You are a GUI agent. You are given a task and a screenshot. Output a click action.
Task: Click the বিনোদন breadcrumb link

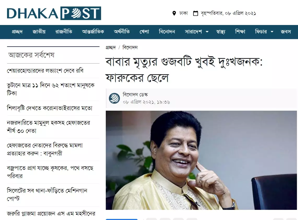pyautogui.click(x=130, y=47)
